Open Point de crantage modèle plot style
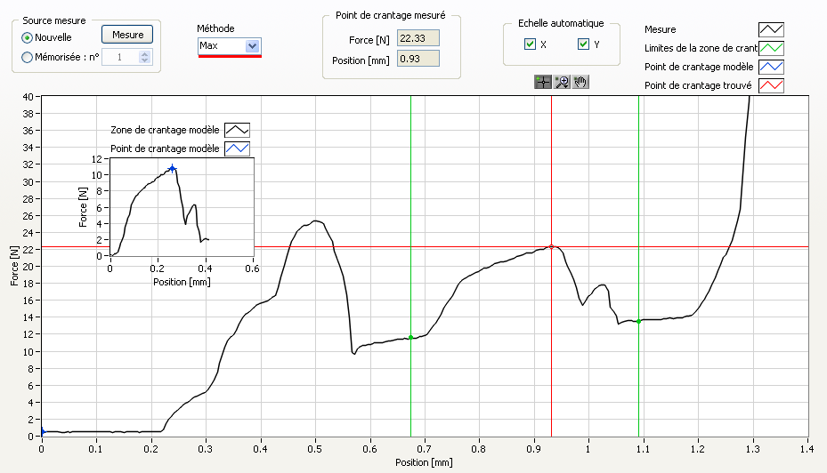827x473 pixels. (x=771, y=67)
